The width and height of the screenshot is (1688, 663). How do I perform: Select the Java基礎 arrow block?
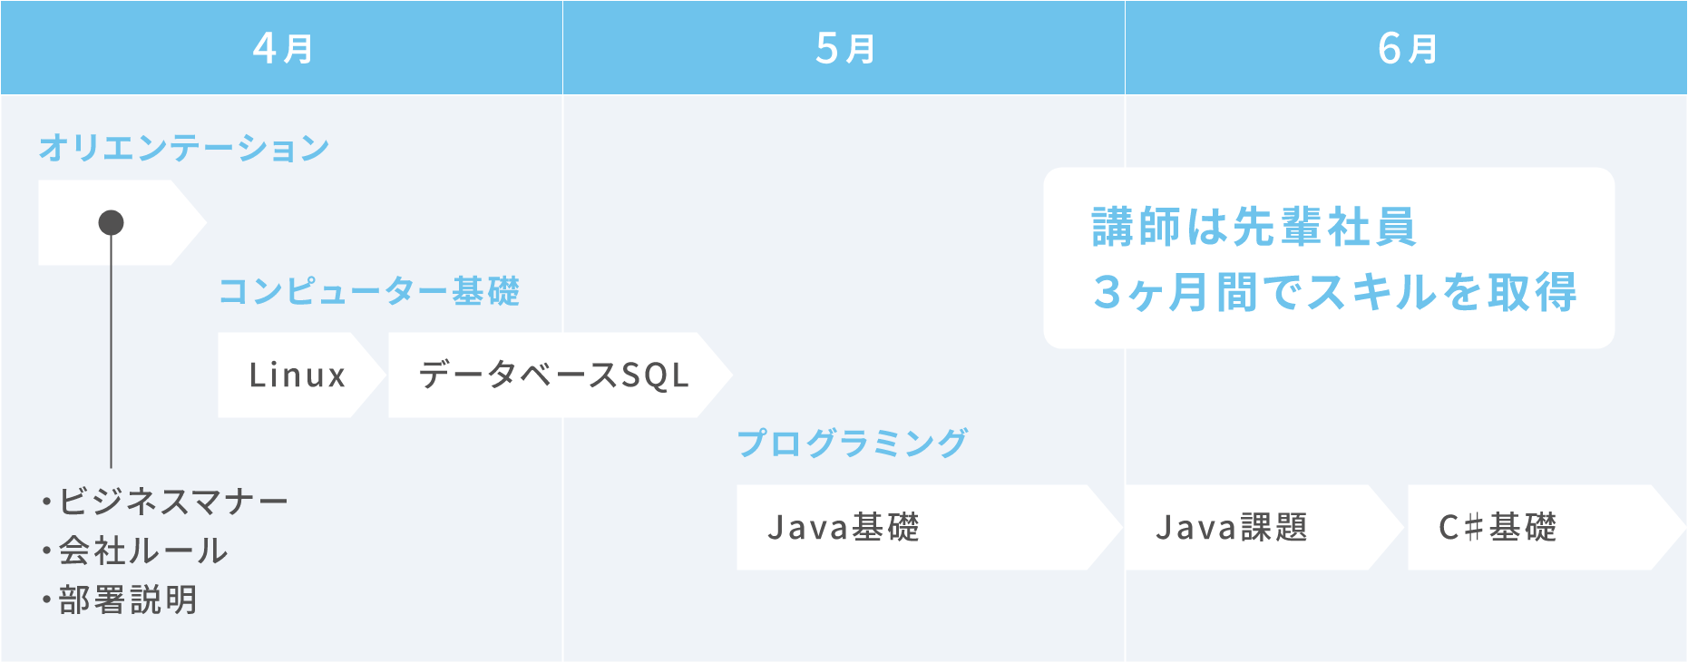click(x=930, y=527)
